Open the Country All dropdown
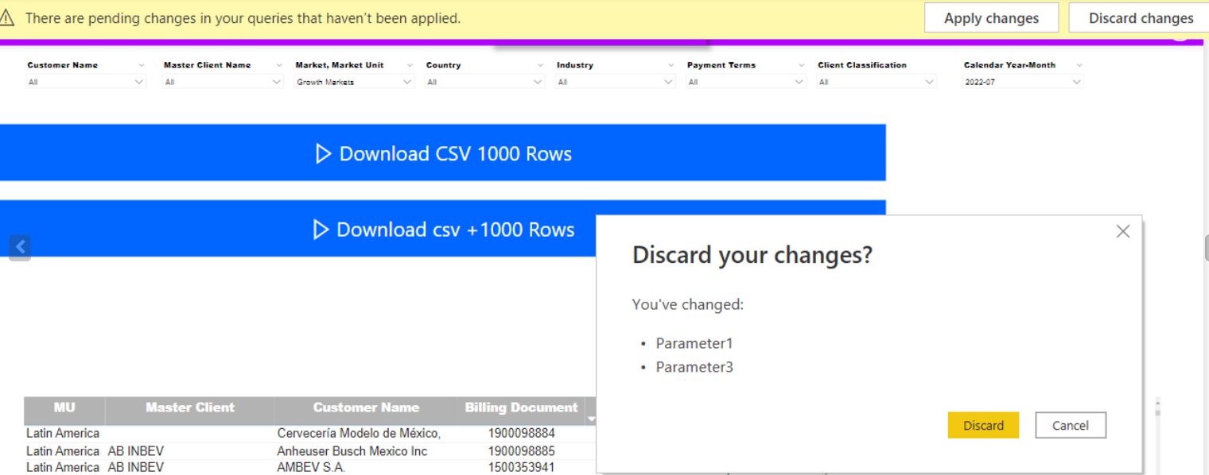 coord(485,82)
